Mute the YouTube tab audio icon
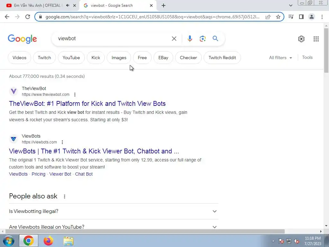 (x=67, y=5)
